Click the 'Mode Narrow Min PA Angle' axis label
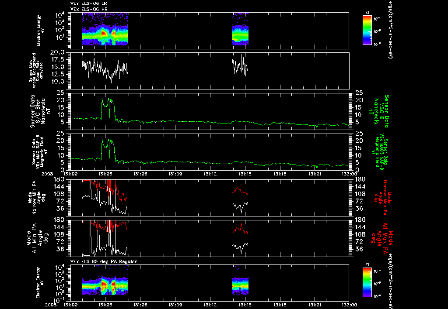Screen dimensions: 448x309 click(36, 197)
